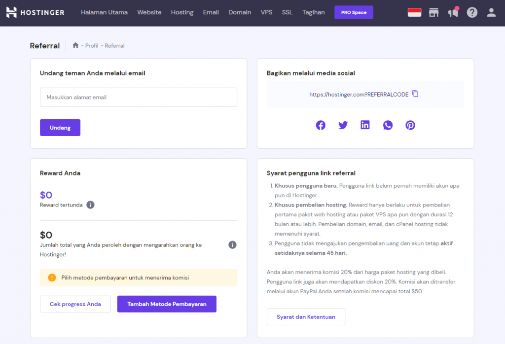The height and width of the screenshot is (344, 505).
Task: Share referral link via WhatsApp
Action: pos(388,125)
